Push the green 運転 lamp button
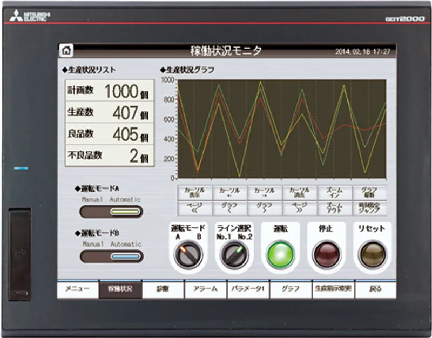432x338 pixels. click(280, 255)
